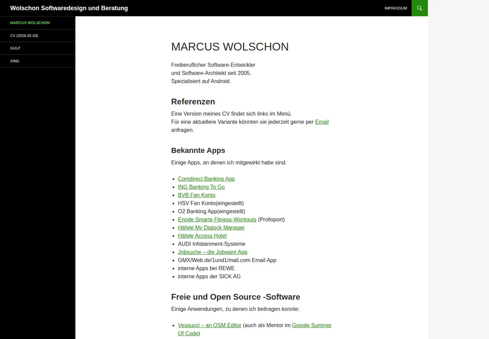This screenshot has width=489, height=339.
Task: Open the XING sidebar entry
Action: click(x=15, y=61)
